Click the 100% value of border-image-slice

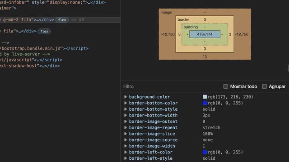[208, 134]
